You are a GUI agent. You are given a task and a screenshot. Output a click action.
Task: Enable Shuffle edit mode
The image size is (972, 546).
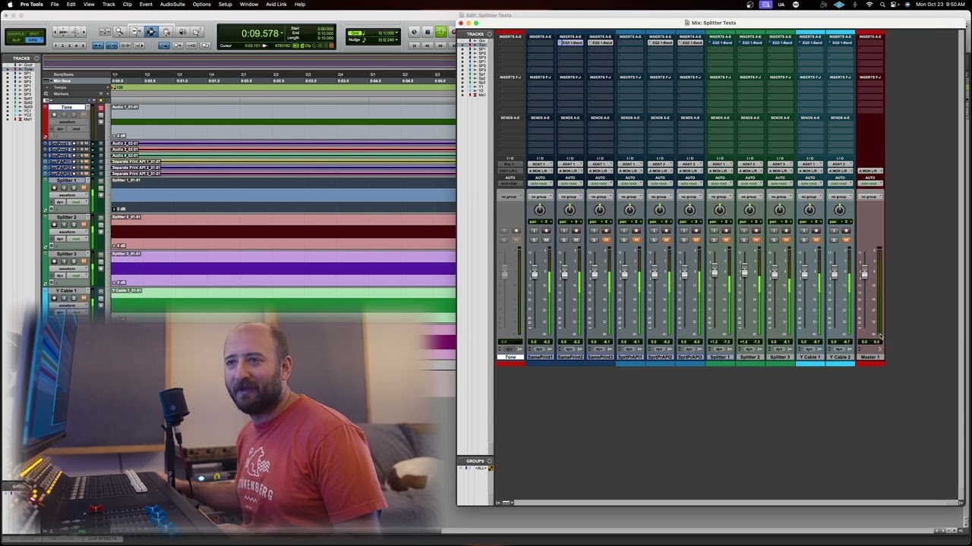tap(15, 33)
